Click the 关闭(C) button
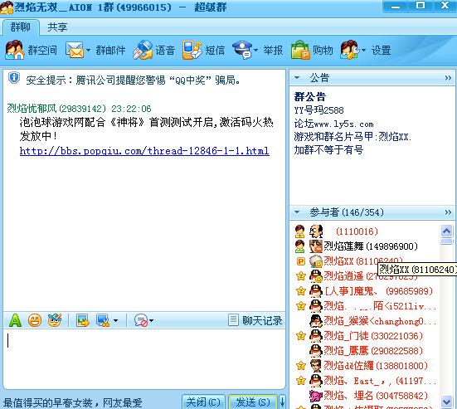 click(203, 402)
